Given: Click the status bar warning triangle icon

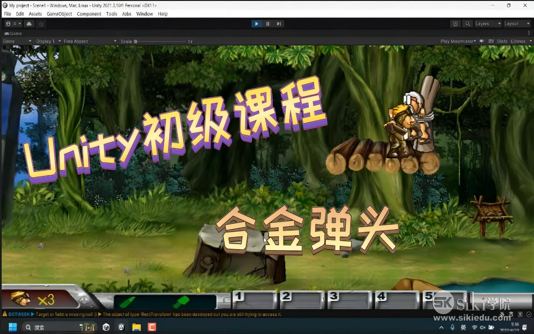Looking at the screenshot, I should pyautogui.click(x=5, y=314).
